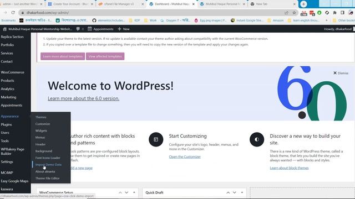Open Replica Section in the sidebar
Viewport: 355px width, 199px height.
pos(12,37)
